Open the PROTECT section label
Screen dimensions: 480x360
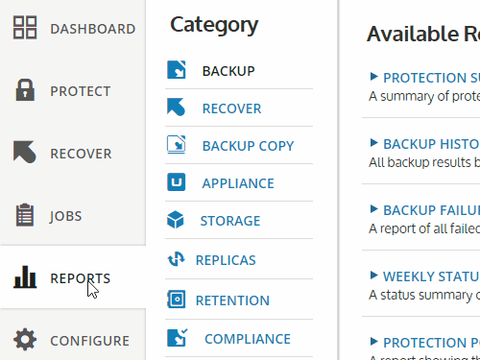[81, 91]
